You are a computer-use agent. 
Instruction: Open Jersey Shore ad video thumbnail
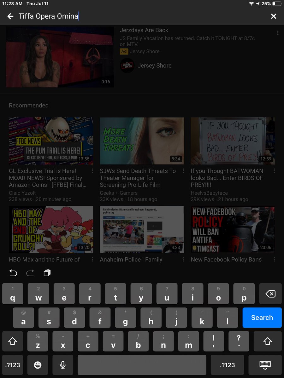[x=60, y=57]
